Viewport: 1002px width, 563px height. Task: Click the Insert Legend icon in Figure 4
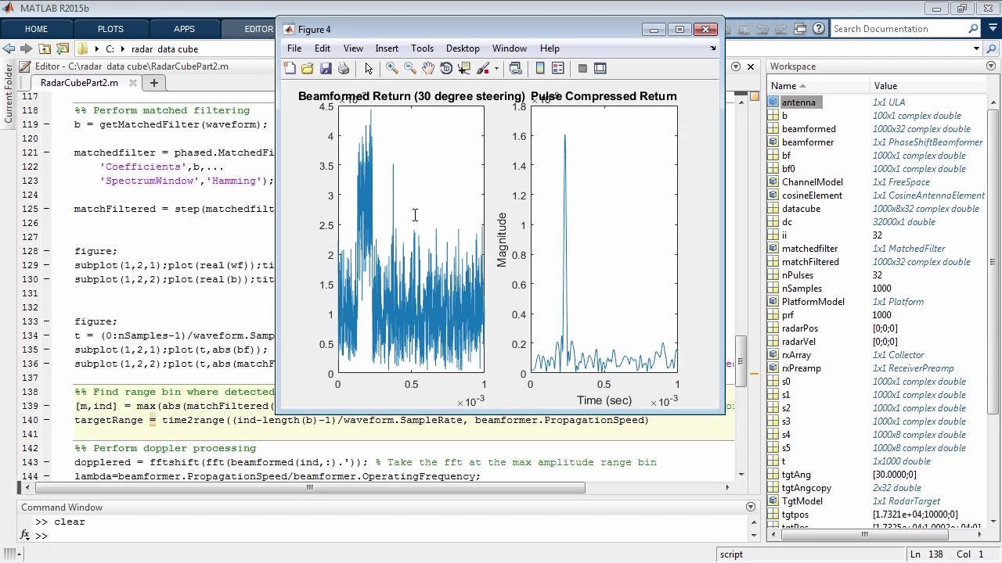point(558,69)
